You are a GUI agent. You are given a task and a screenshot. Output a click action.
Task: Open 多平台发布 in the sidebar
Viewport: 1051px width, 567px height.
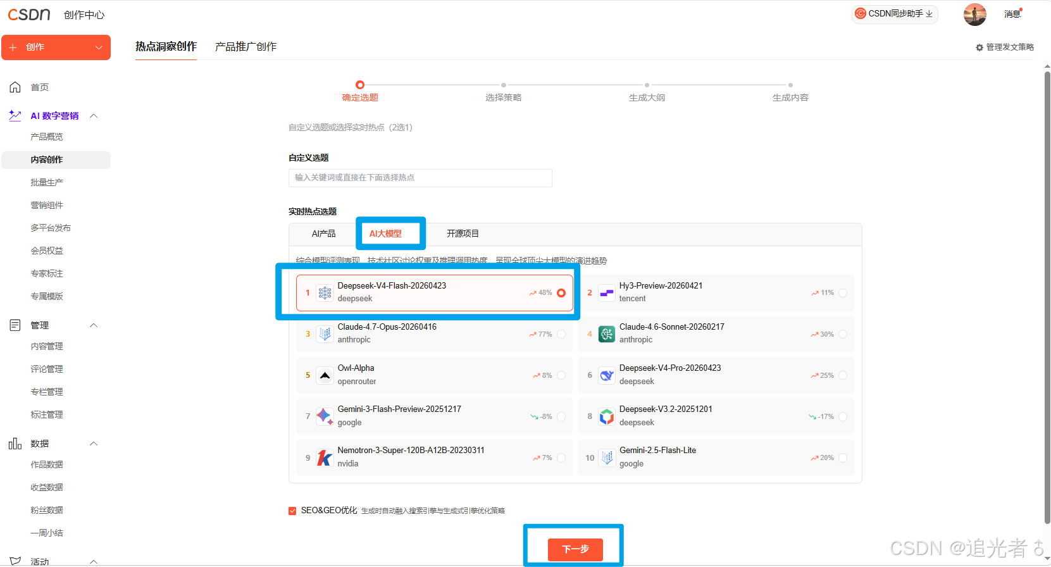tap(51, 228)
